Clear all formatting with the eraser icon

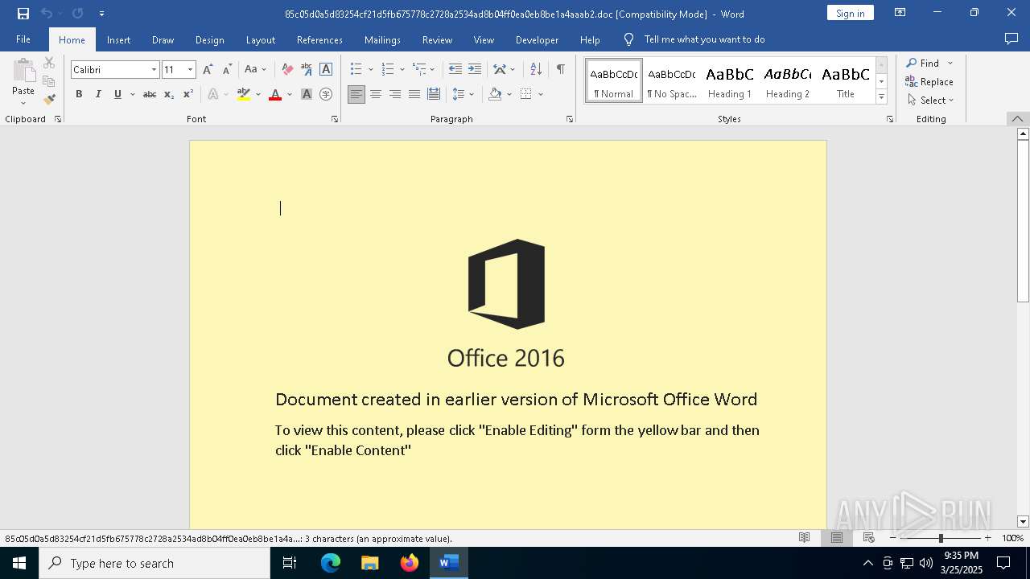click(x=287, y=70)
